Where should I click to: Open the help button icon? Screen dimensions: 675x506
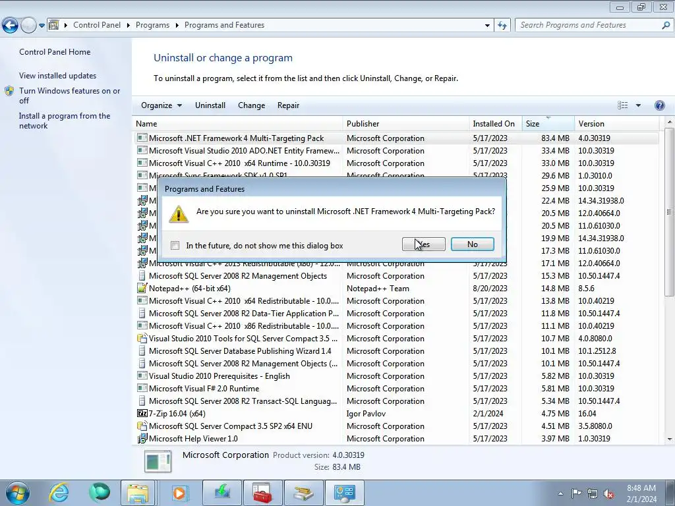pyautogui.click(x=659, y=105)
